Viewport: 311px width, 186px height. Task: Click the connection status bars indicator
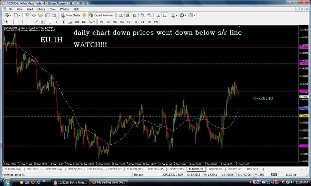[x=274, y=175]
